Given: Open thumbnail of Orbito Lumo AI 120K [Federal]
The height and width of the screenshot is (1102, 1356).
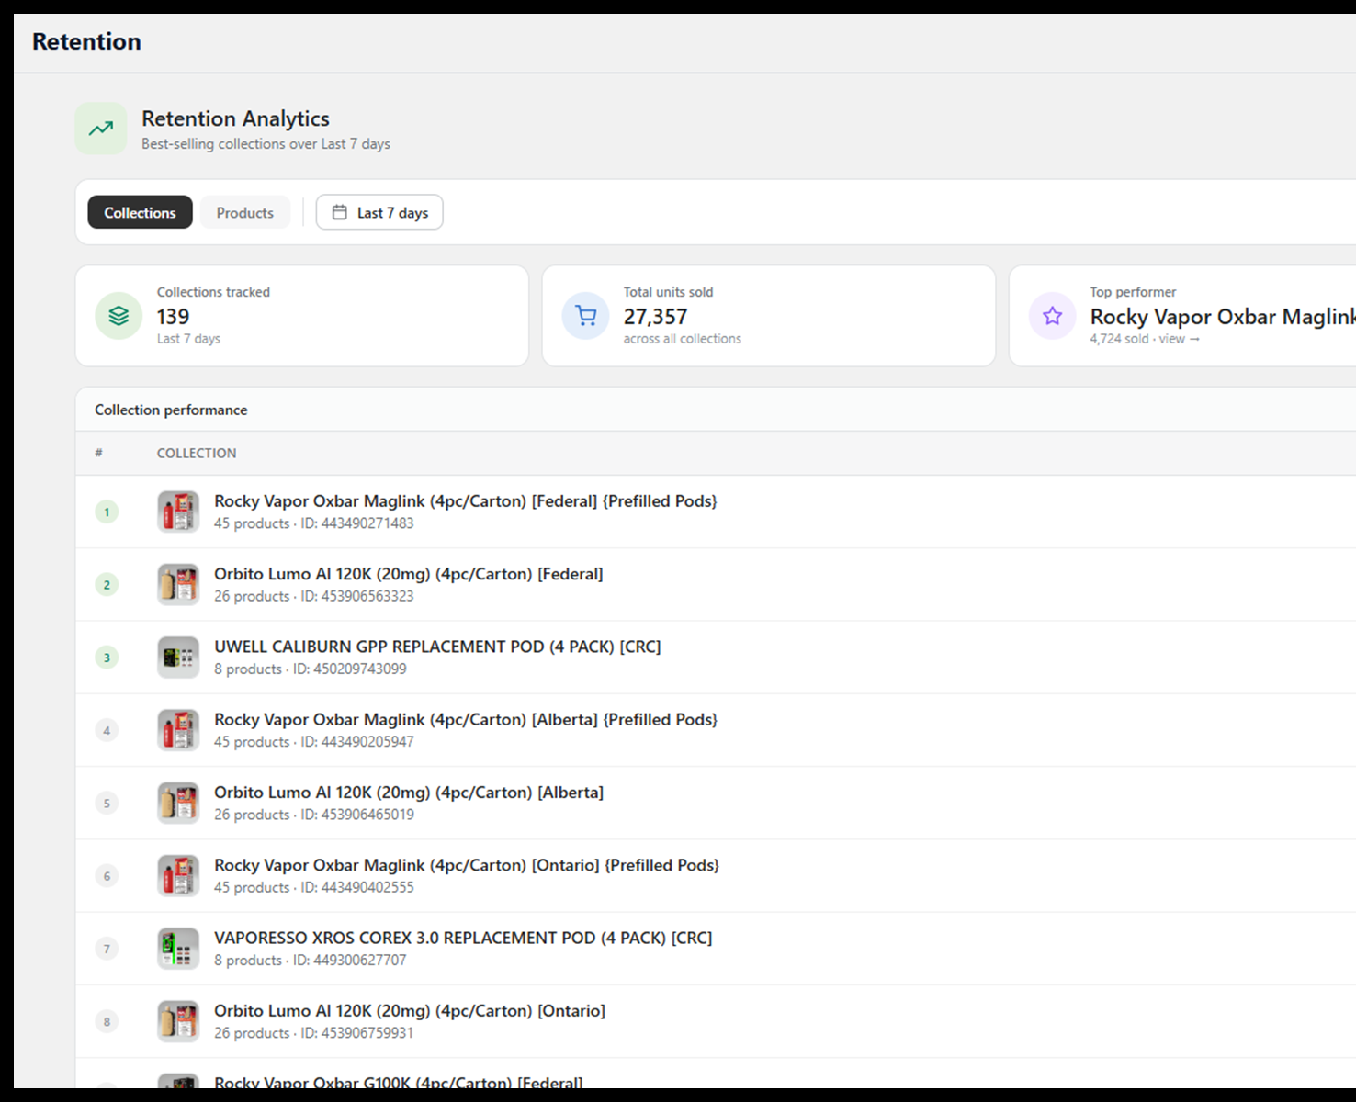Looking at the screenshot, I should click(x=178, y=584).
